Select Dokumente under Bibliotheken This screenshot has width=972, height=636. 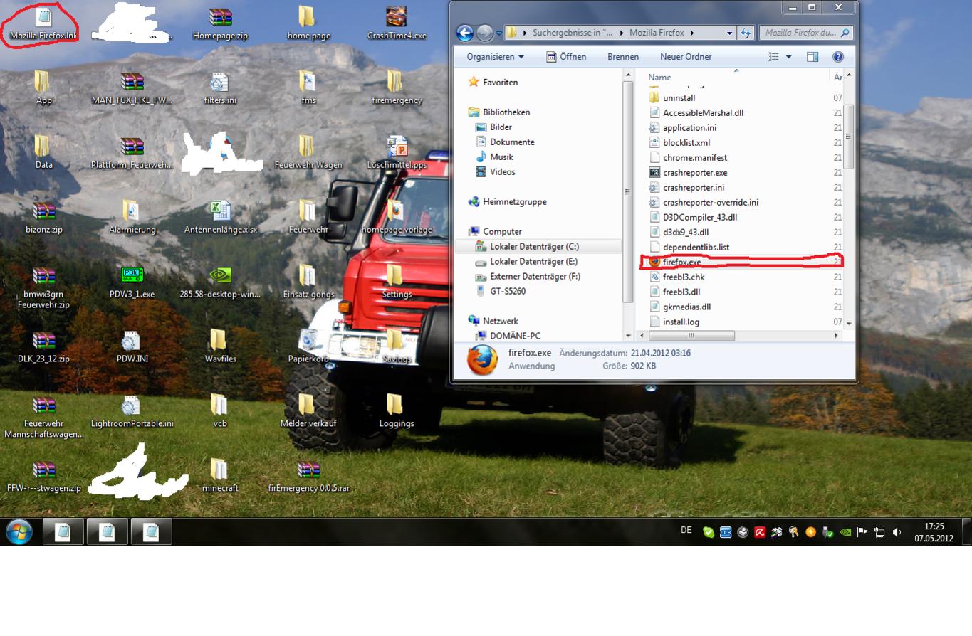point(512,142)
